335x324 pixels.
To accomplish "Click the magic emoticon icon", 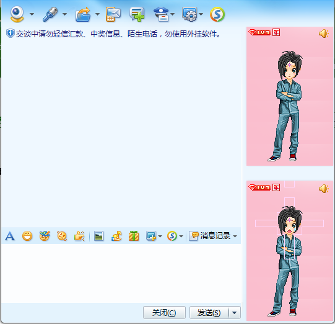I will tap(45, 236).
